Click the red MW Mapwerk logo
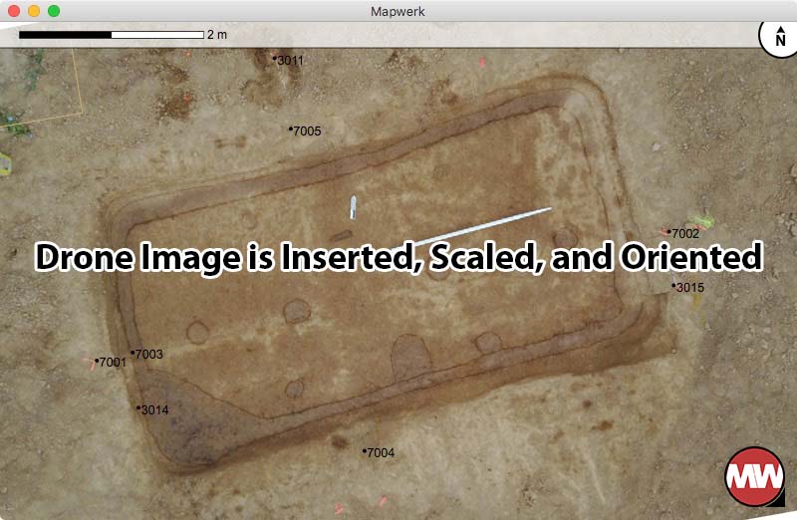Image resolution: width=797 pixels, height=520 pixels. [x=754, y=476]
